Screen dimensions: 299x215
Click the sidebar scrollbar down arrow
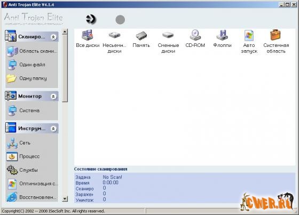pyautogui.click(x=65, y=198)
